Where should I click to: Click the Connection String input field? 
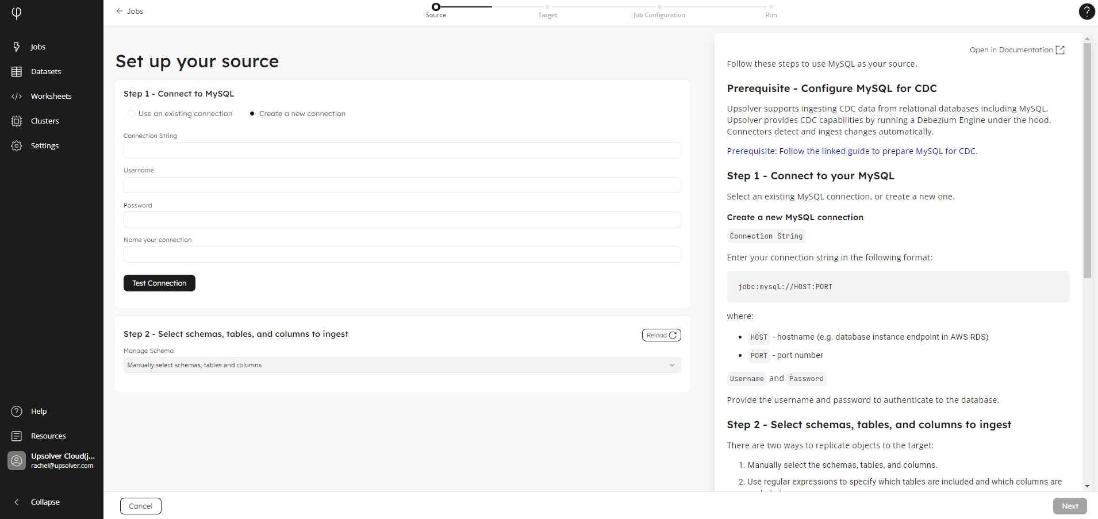(x=402, y=151)
